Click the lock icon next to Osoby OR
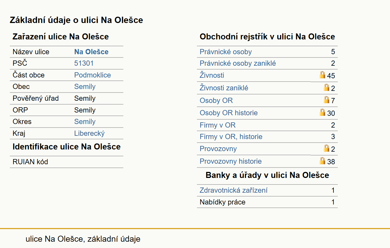Screen dimensions: 390x248 pos(326,100)
